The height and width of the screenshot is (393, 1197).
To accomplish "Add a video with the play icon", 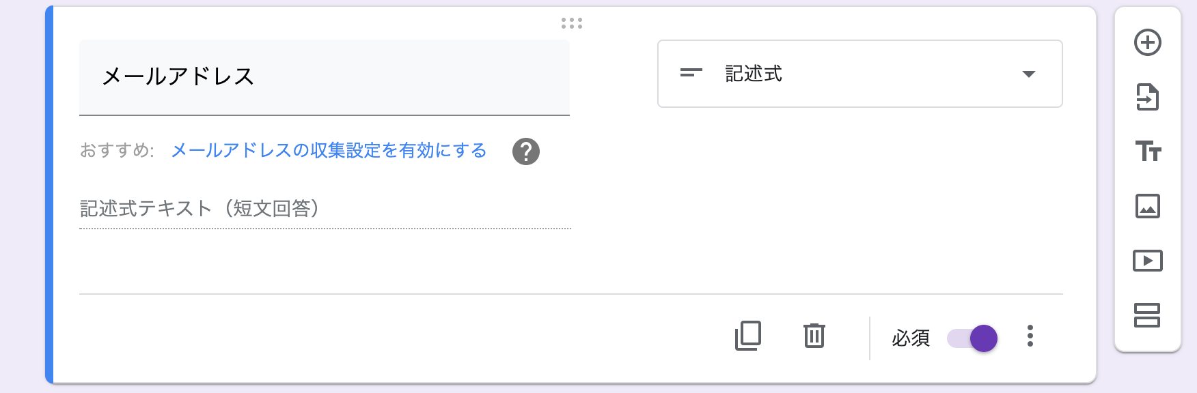I will pyautogui.click(x=1148, y=261).
